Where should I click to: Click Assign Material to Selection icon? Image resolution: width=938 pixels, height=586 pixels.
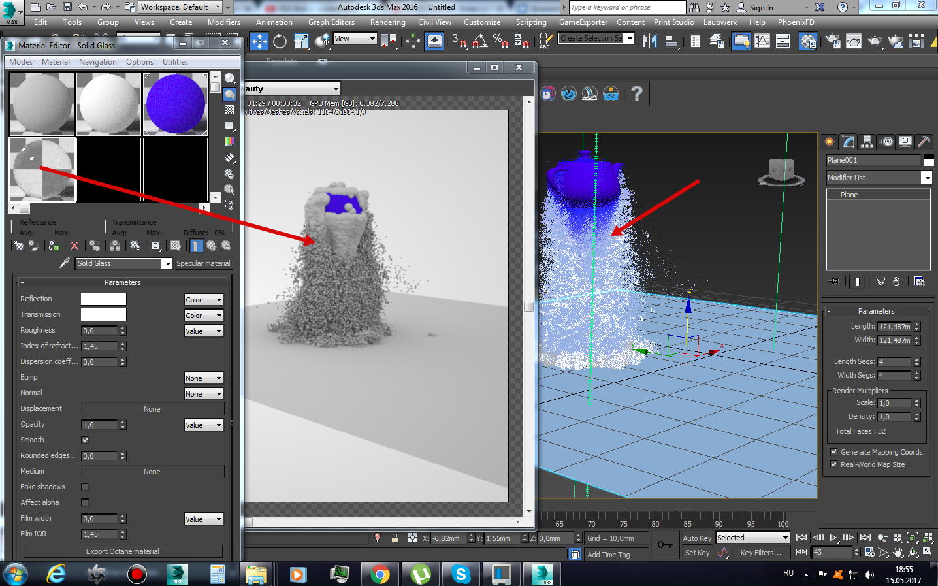coord(54,246)
